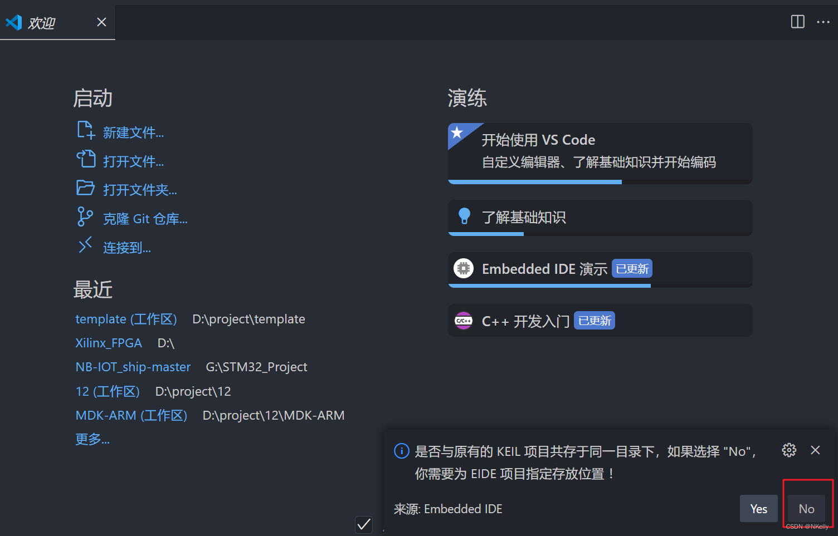This screenshot has width=838, height=536.
Task: Open recent workspace 12 (工作区)
Action: pyautogui.click(x=108, y=391)
